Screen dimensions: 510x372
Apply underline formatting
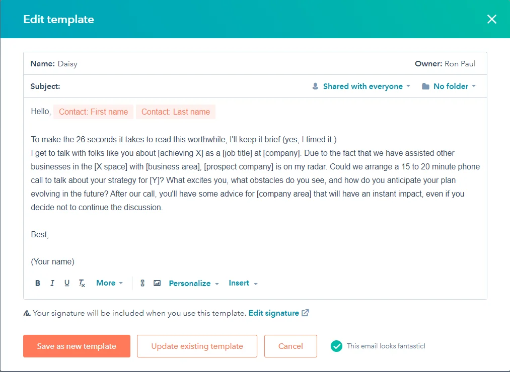click(x=66, y=283)
